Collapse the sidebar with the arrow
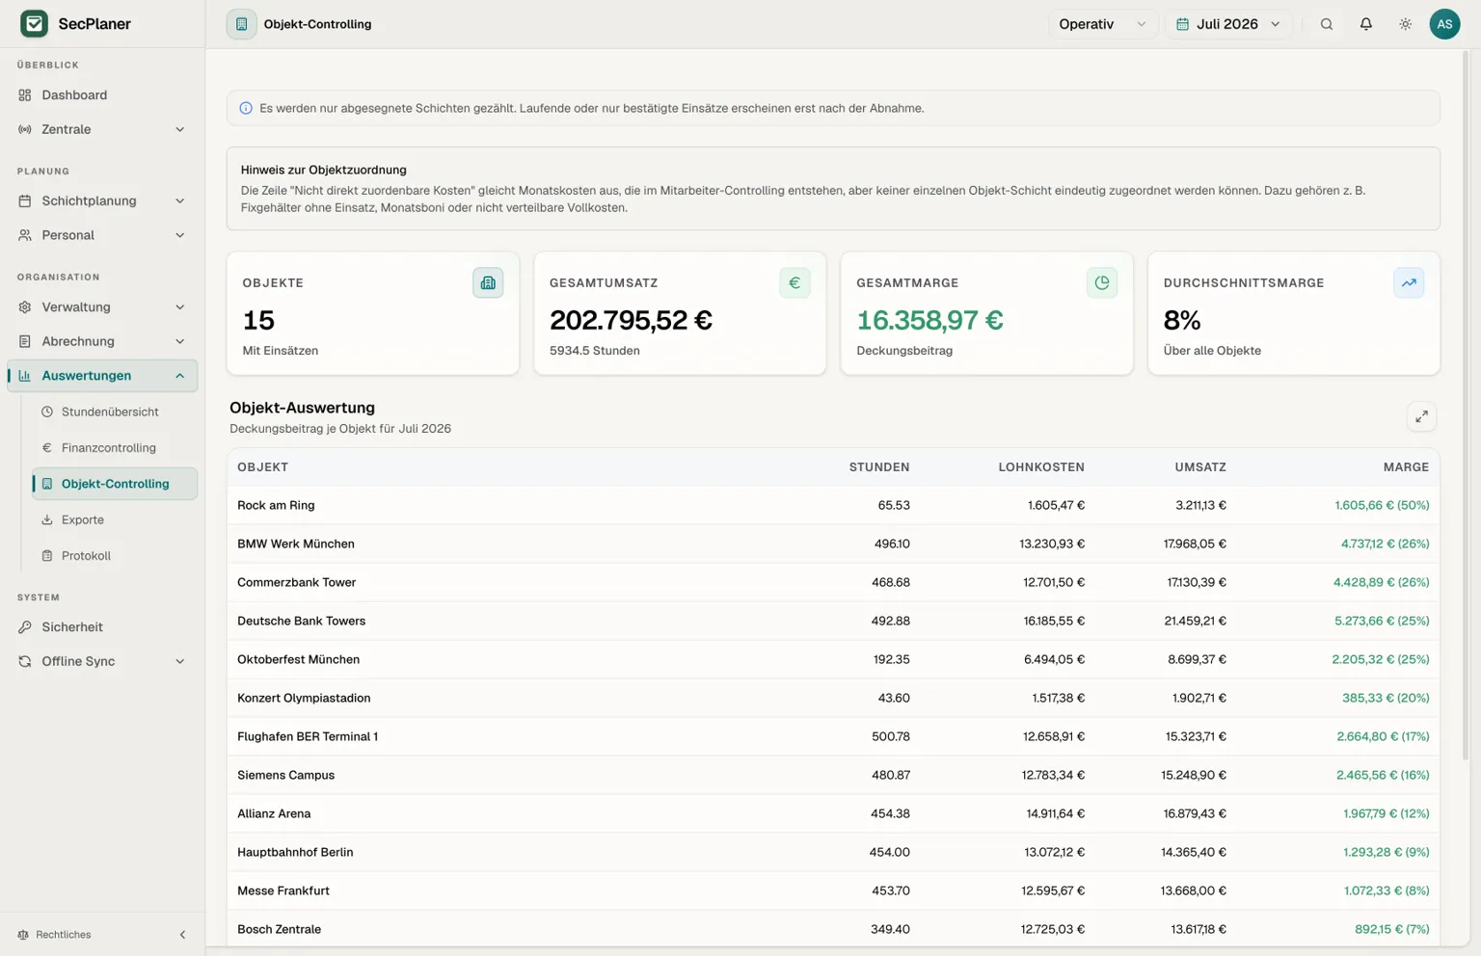Screen dimensions: 1481x956 point(182,935)
